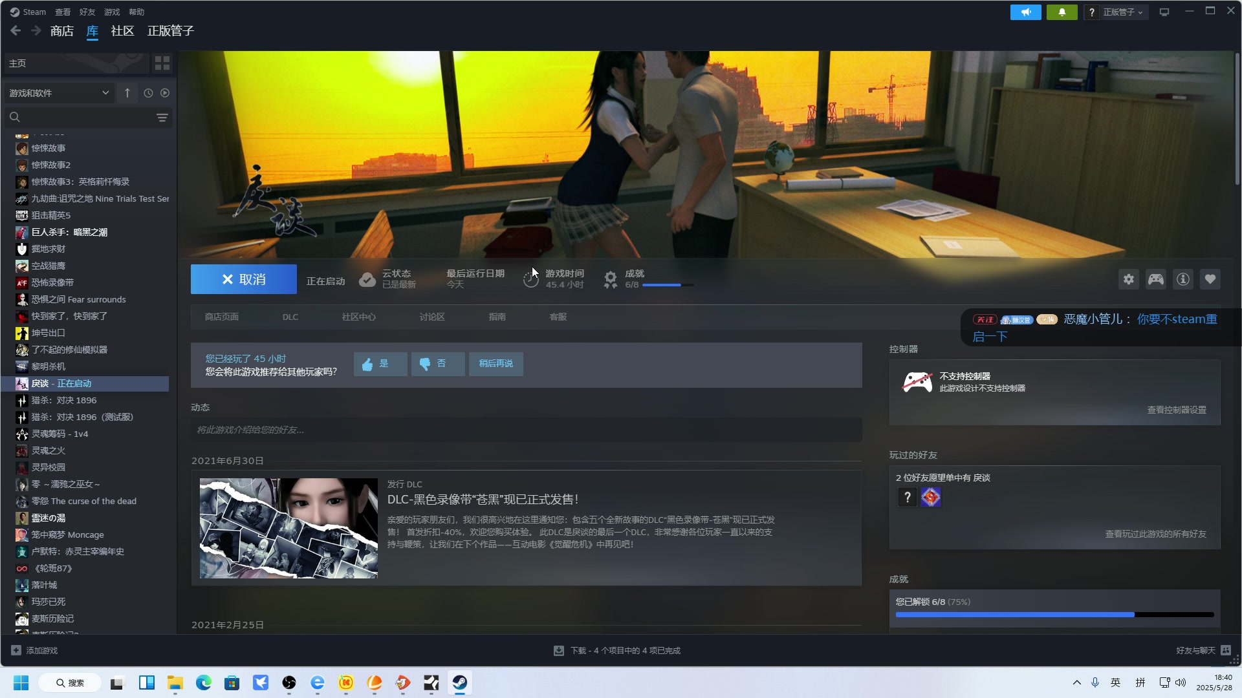Open the 游戏 menu
Screen dimensions: 1242x698
point(112,12)
